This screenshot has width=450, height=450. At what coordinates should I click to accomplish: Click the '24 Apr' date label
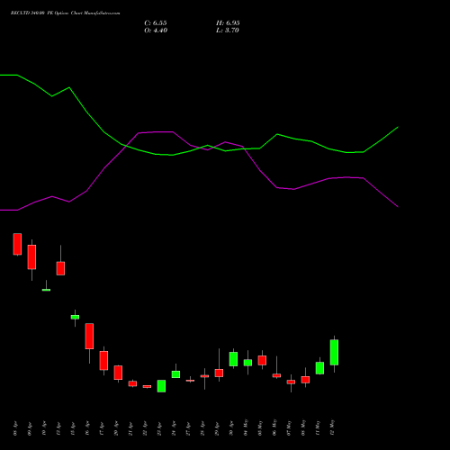[x=174, y=428]
